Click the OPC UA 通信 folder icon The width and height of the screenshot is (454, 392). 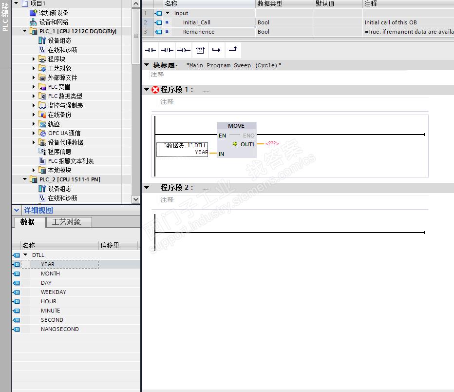[x=42, y=133]
